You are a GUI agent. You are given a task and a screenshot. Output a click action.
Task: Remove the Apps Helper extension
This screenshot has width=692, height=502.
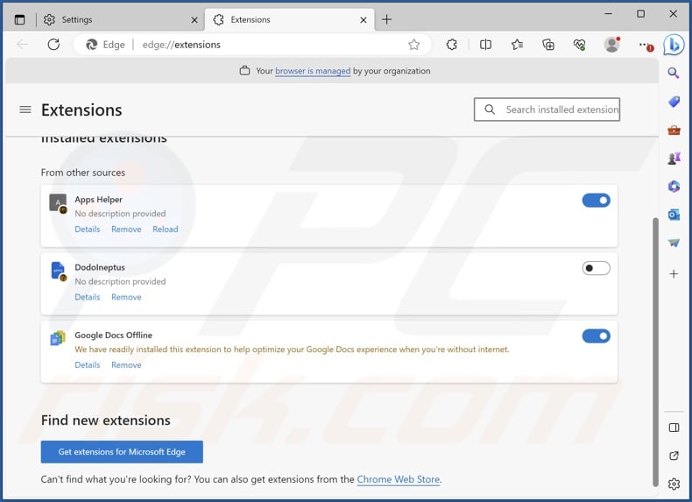click(x=126, y=230)
